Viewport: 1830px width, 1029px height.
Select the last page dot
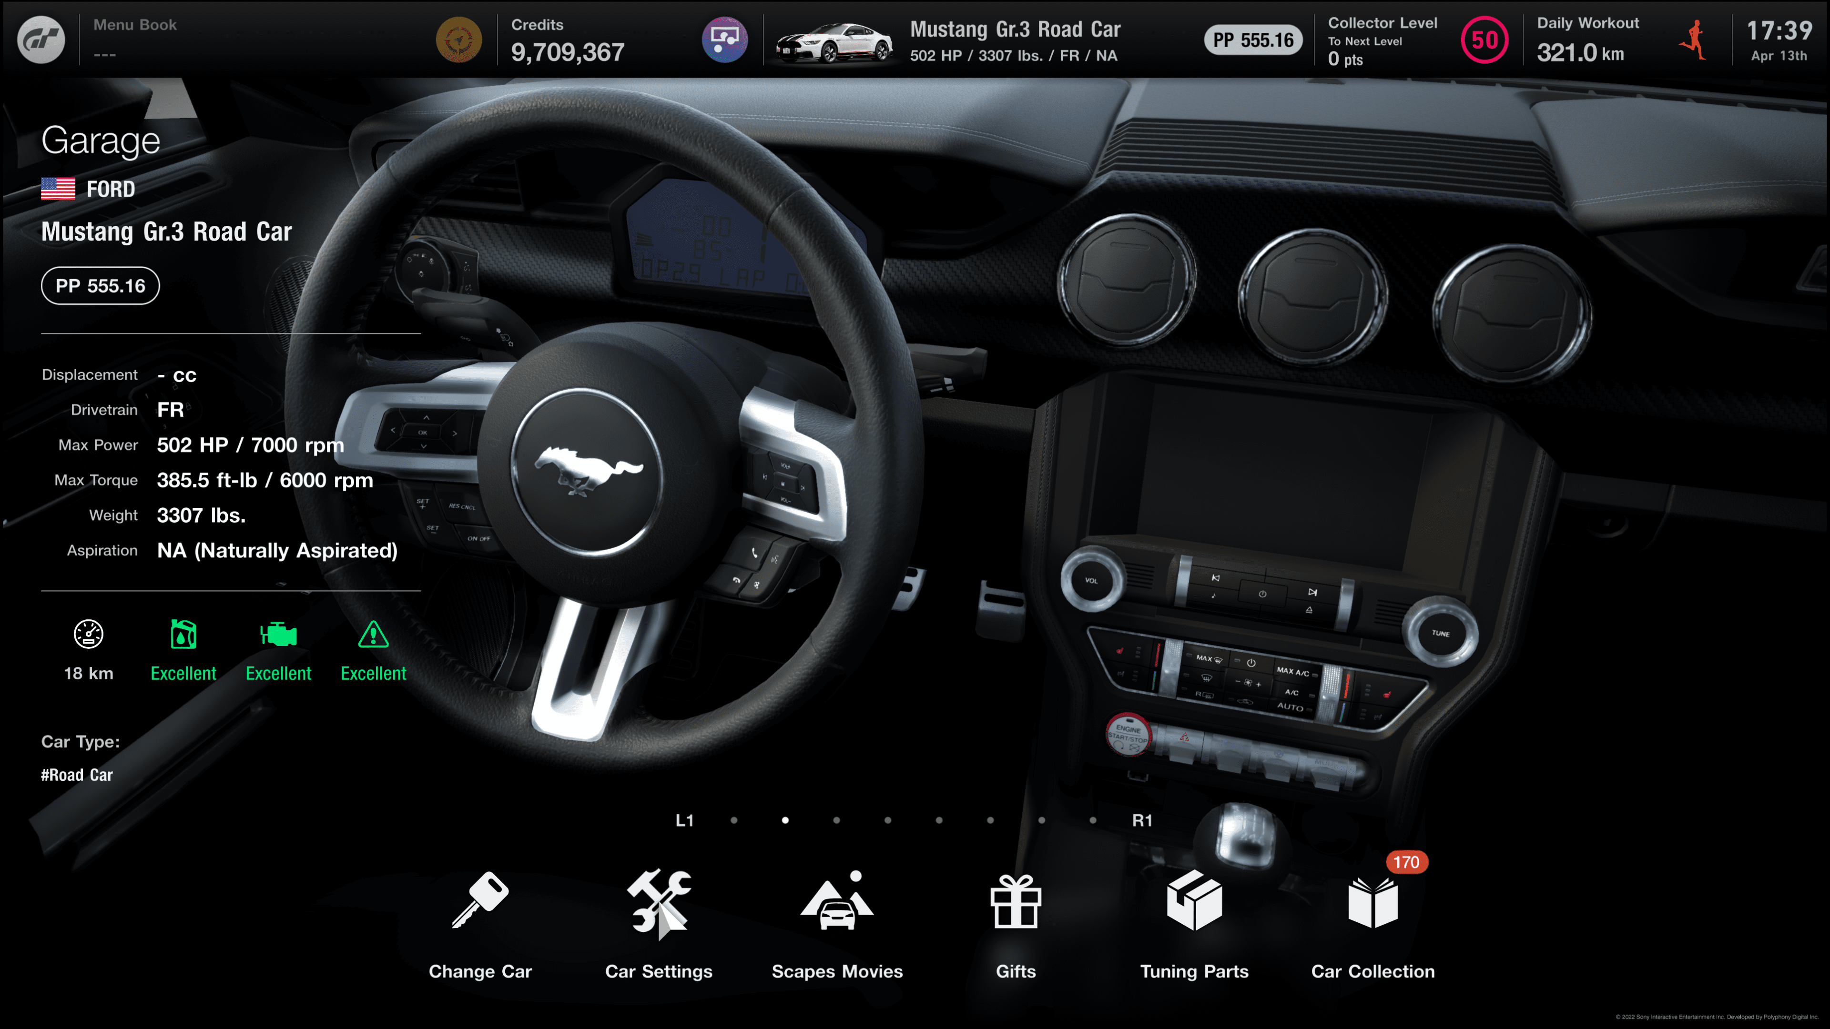pyautogui.click(x=1093, y=820)
